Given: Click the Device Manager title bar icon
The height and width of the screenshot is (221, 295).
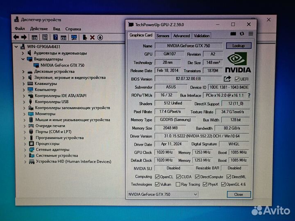Looking at the screenshot, I should point(17,20).
